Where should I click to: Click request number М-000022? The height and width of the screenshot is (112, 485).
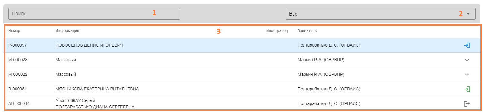pyautogui.click(x=18, y=75)
